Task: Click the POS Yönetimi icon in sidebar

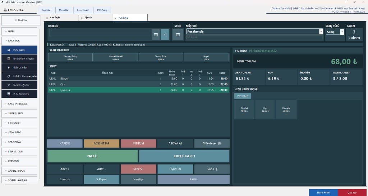Action: pyautogui.click(x=9, y=94)
